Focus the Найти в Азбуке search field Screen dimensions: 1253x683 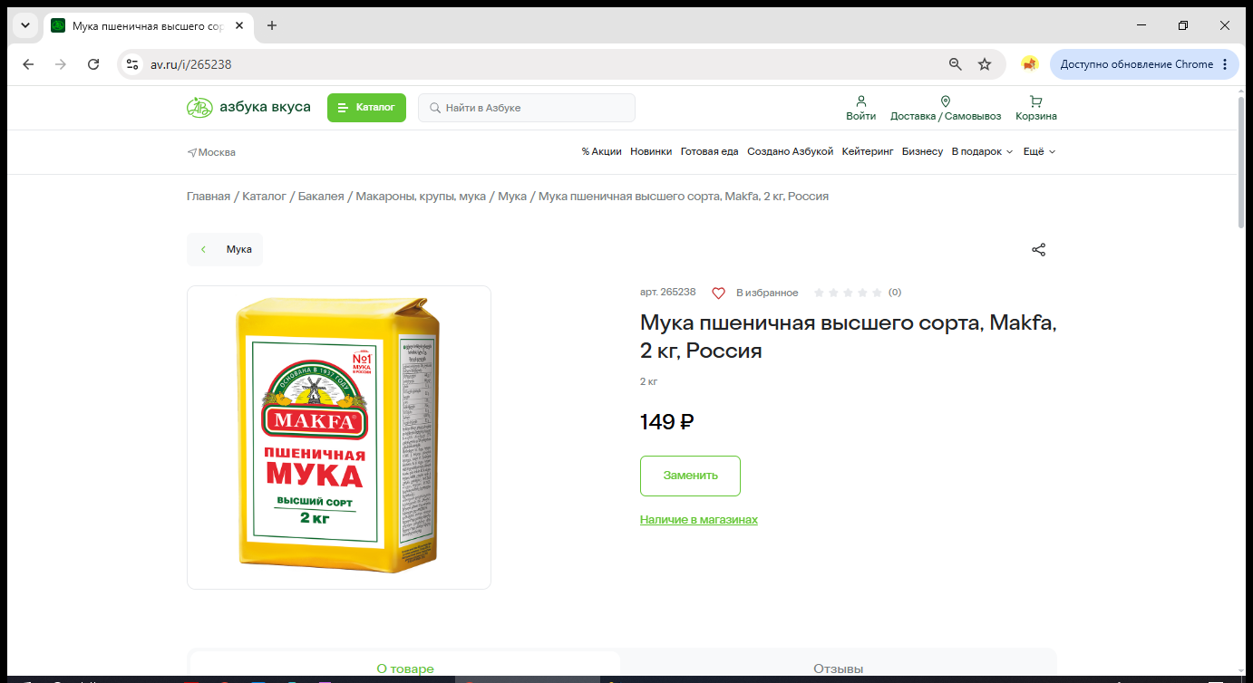(527, 108)
